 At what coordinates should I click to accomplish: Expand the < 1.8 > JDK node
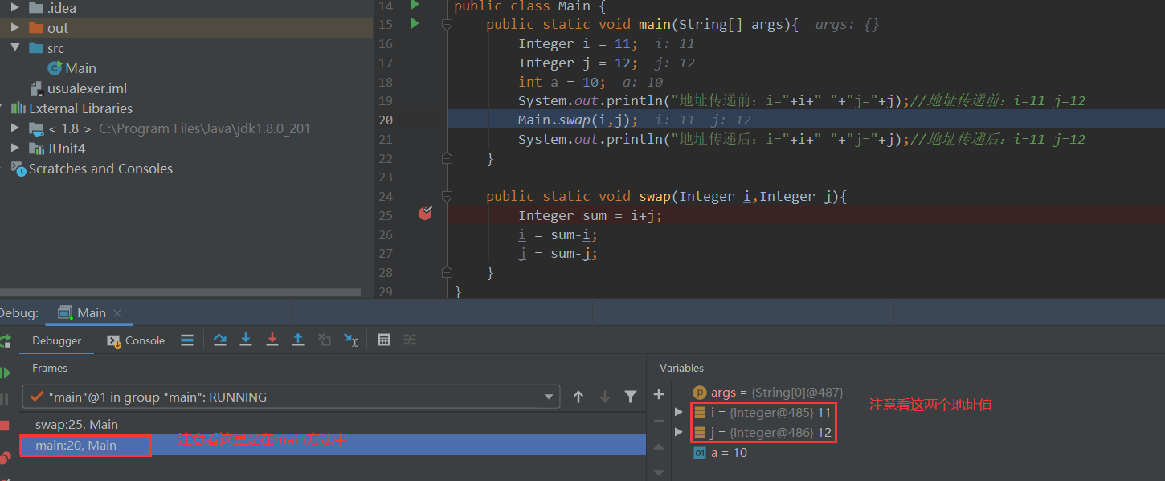(x=15, y=128)
